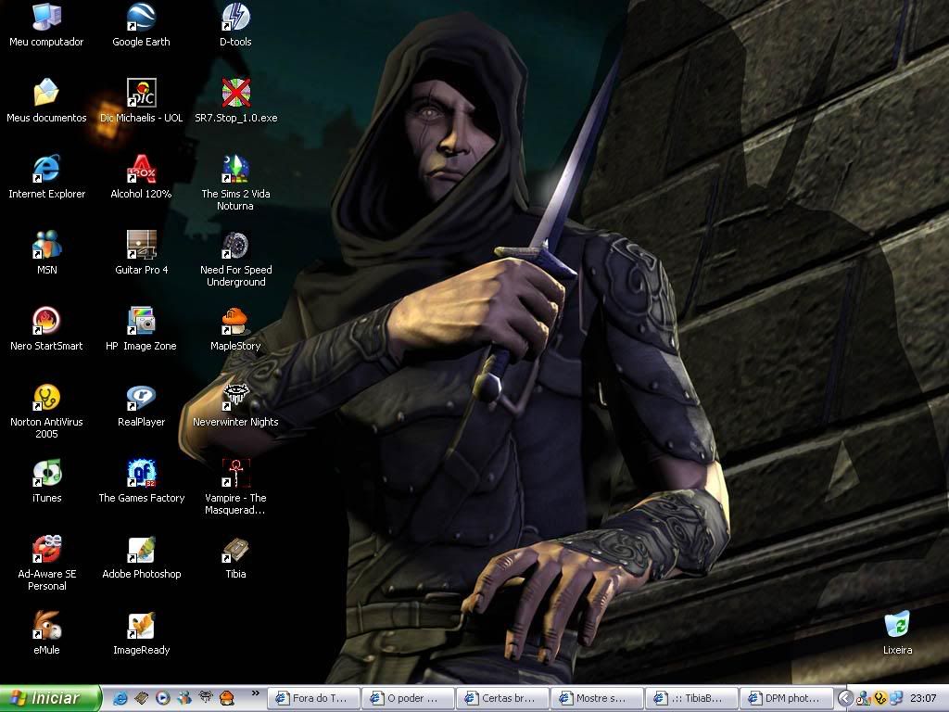This screenshot has width=949, height=712.
Task: Open the Lixeira recycle bin
Action: pos(897,633)
